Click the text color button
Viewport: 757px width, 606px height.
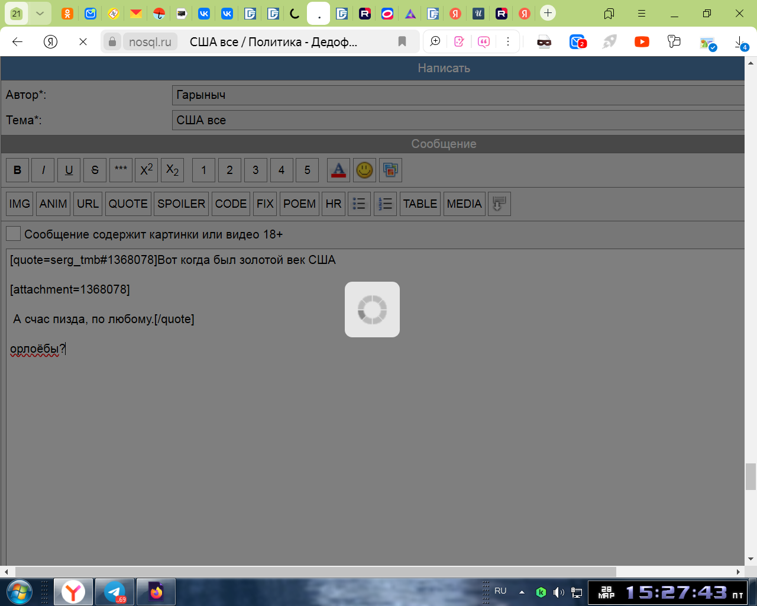point(338,170)
